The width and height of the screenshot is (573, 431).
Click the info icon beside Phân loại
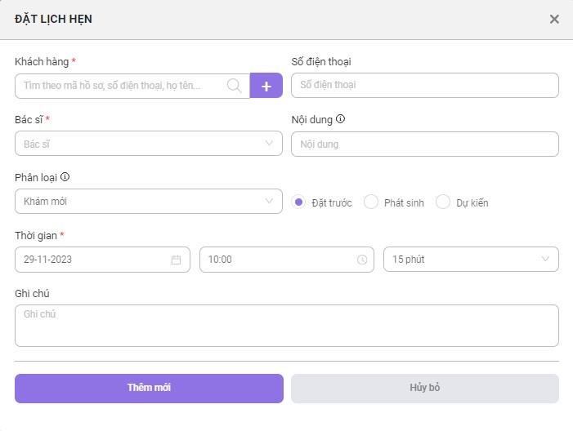click(x=65, y=177)
